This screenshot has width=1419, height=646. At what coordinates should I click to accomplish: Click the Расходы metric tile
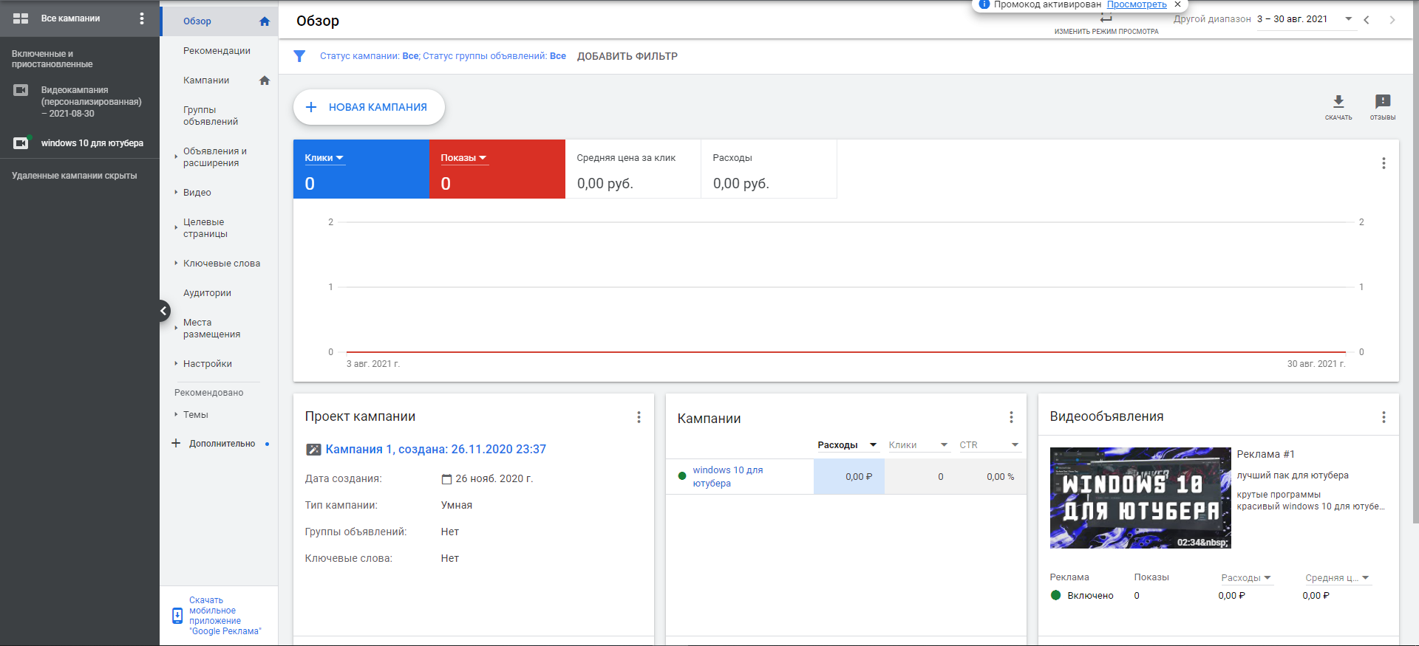click(769, 170)
